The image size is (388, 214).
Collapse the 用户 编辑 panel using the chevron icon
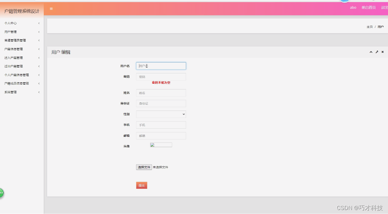(x=371, y=52)
